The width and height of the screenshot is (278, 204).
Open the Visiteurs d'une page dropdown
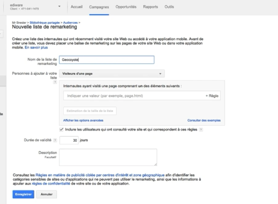(111, 74)
